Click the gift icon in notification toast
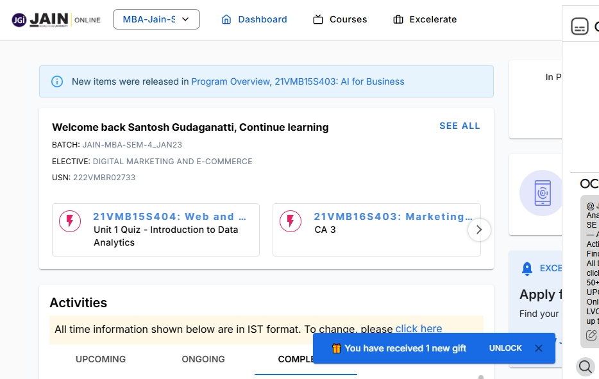The width and height of the screenshot is (599, 379). pos(336,348)
